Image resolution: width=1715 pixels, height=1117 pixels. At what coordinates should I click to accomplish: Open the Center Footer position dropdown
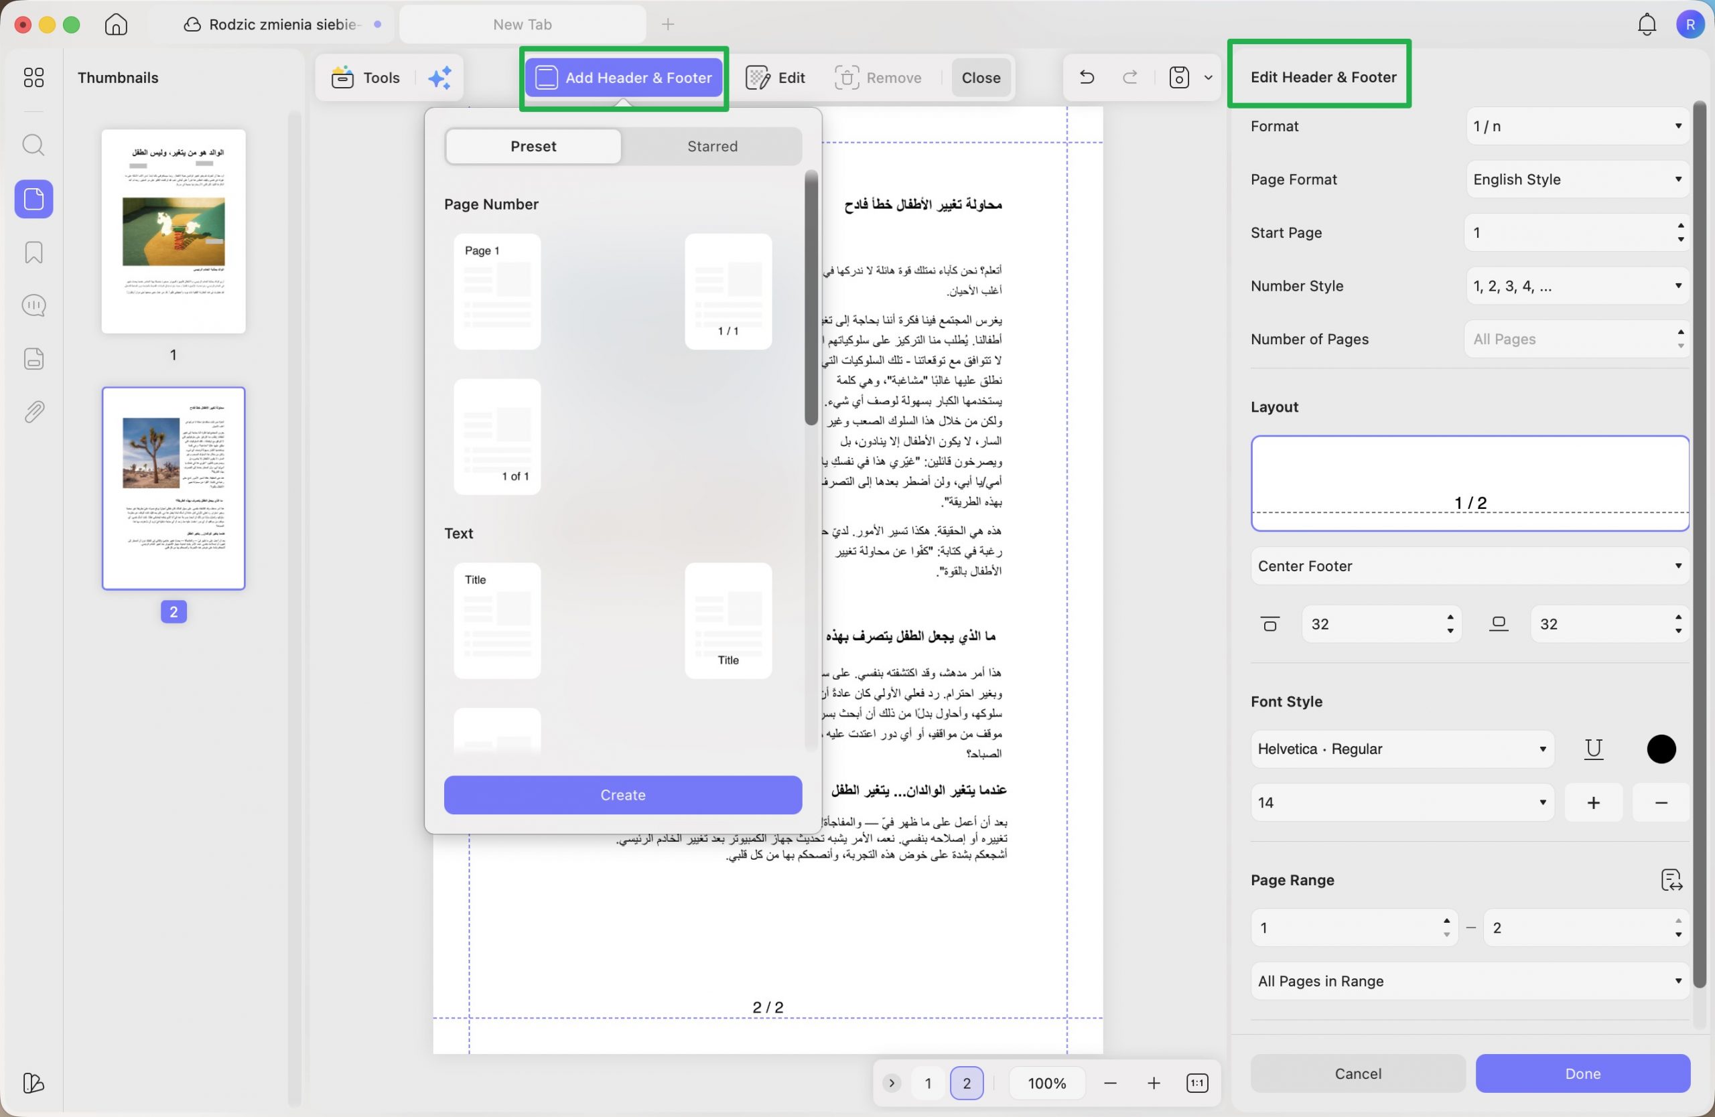1470,566
